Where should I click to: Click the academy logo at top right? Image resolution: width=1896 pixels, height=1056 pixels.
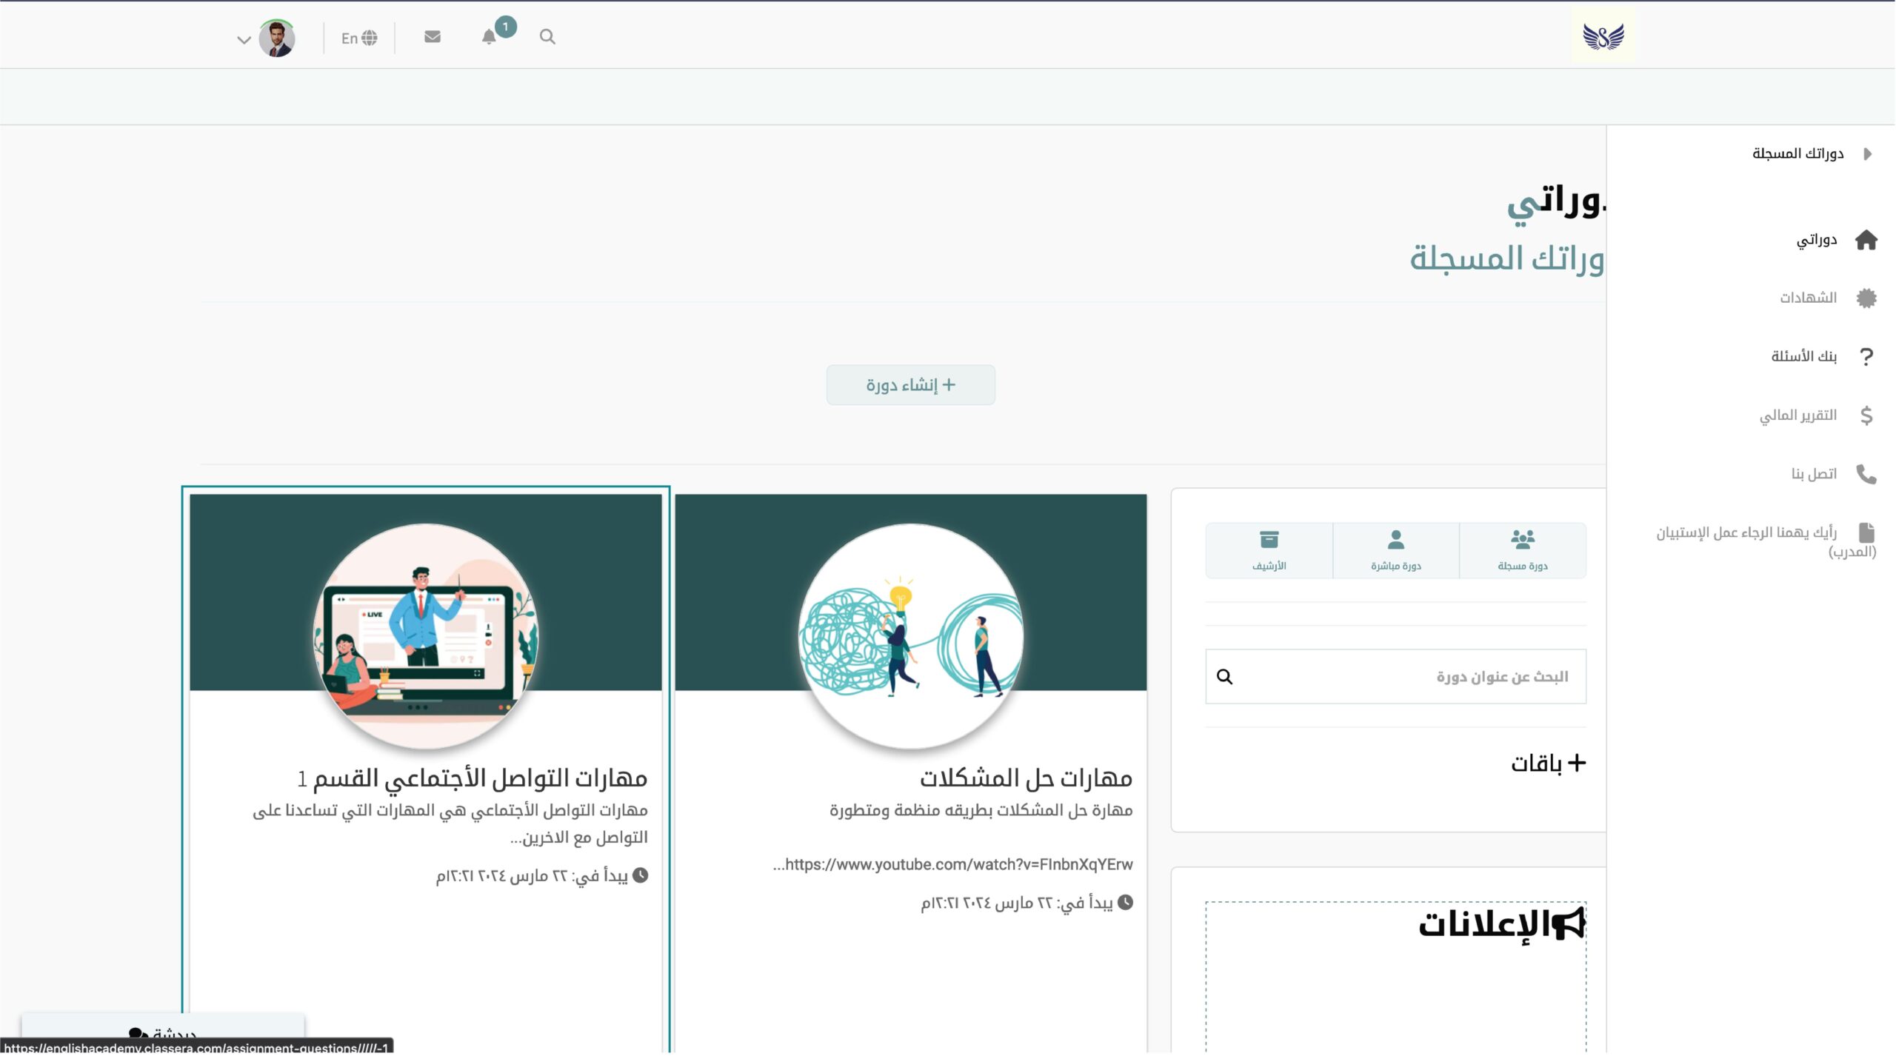pyautogui.click(x=1603, y=36)
